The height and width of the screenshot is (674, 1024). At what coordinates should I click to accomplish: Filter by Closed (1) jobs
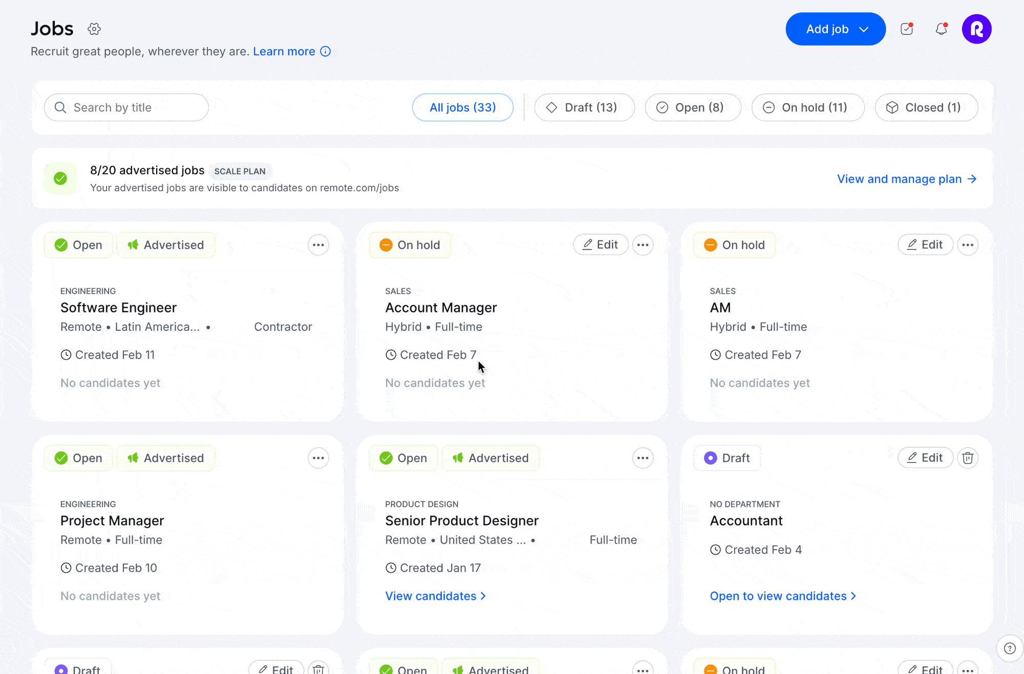pos(927,108)
